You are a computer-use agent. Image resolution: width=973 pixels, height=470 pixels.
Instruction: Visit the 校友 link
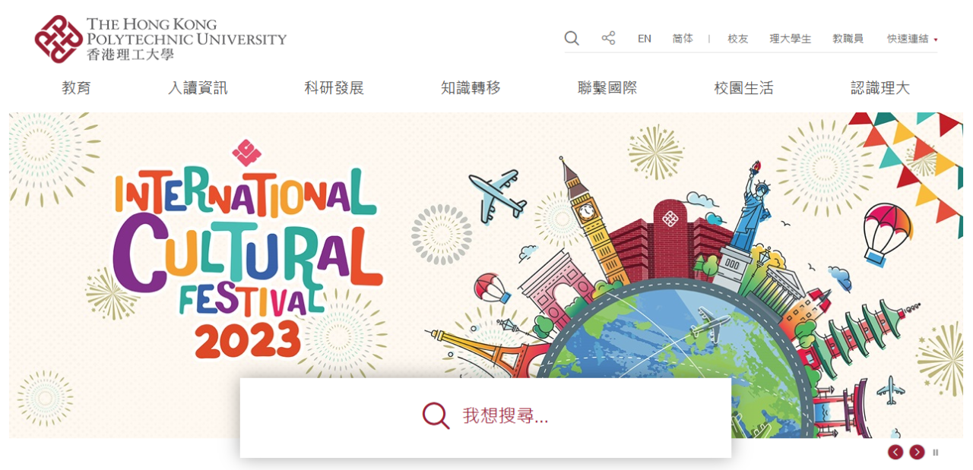738,39
